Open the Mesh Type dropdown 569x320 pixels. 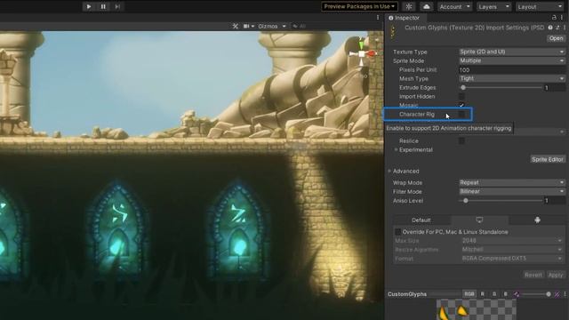[512, 78]
